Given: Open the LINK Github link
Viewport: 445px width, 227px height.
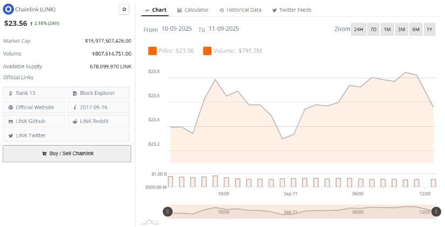Looking at the screenshot, I should point(34,121).
